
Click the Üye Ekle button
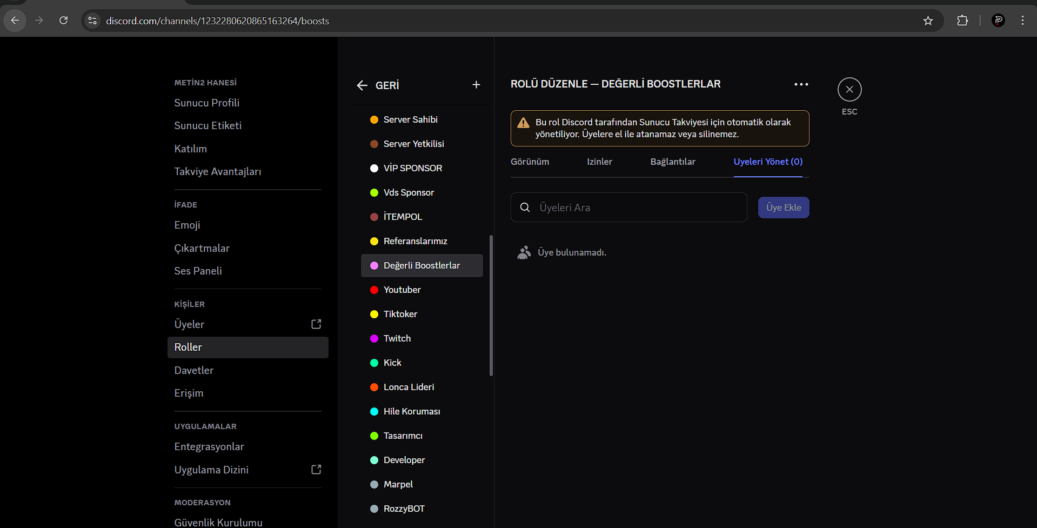click(x=784, y=208)
